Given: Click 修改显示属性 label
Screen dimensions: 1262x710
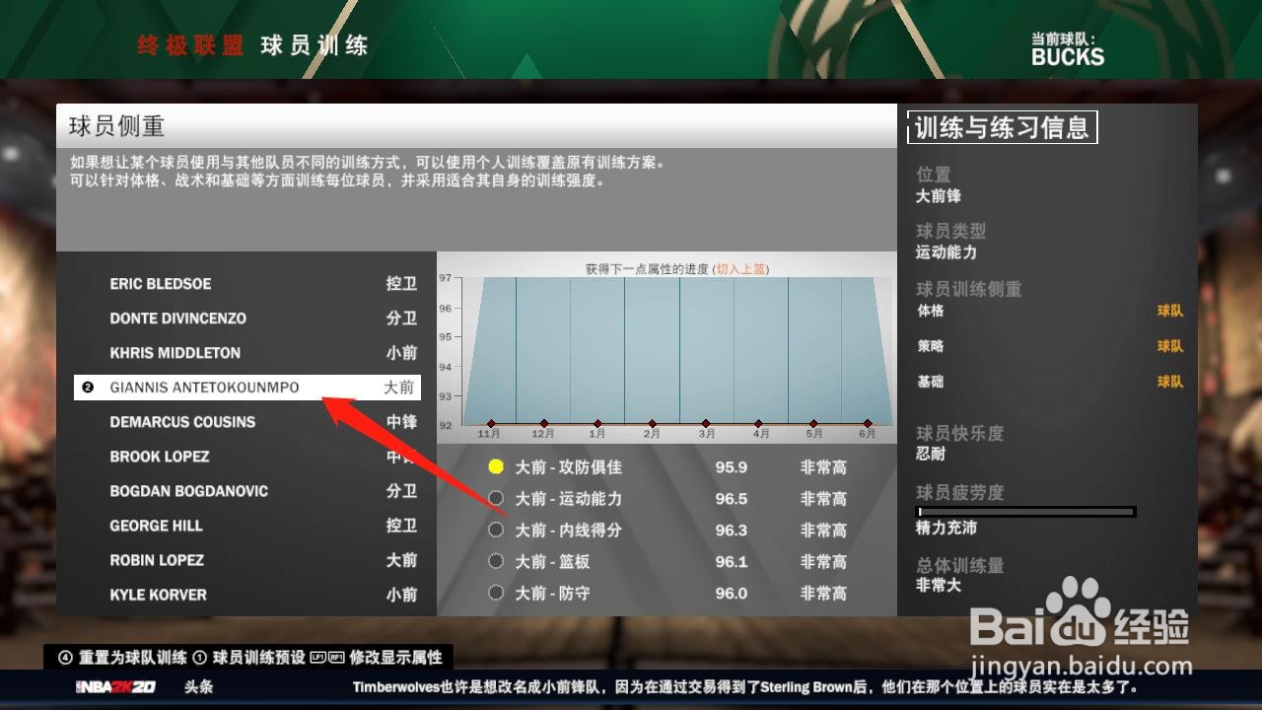Looking at the screenshot, I should [395, 657].
